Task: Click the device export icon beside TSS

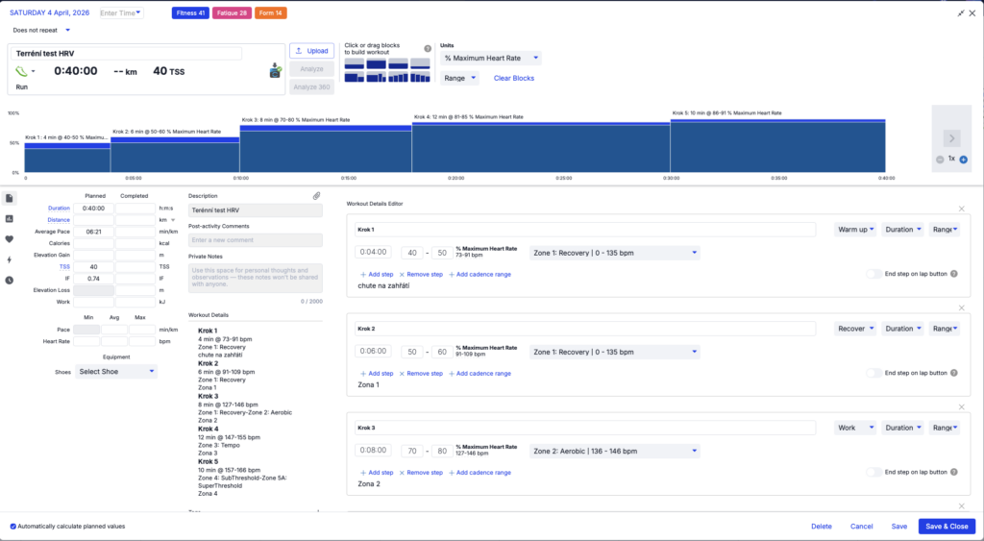Action: tap(276, 70)
